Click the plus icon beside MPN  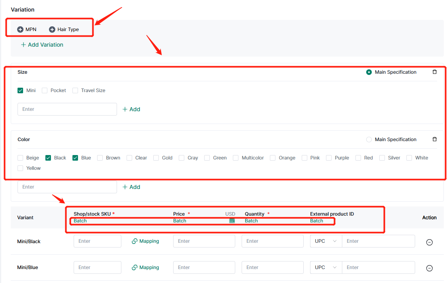coord(20,29)
